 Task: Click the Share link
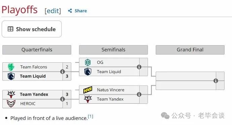click(81, 11)
